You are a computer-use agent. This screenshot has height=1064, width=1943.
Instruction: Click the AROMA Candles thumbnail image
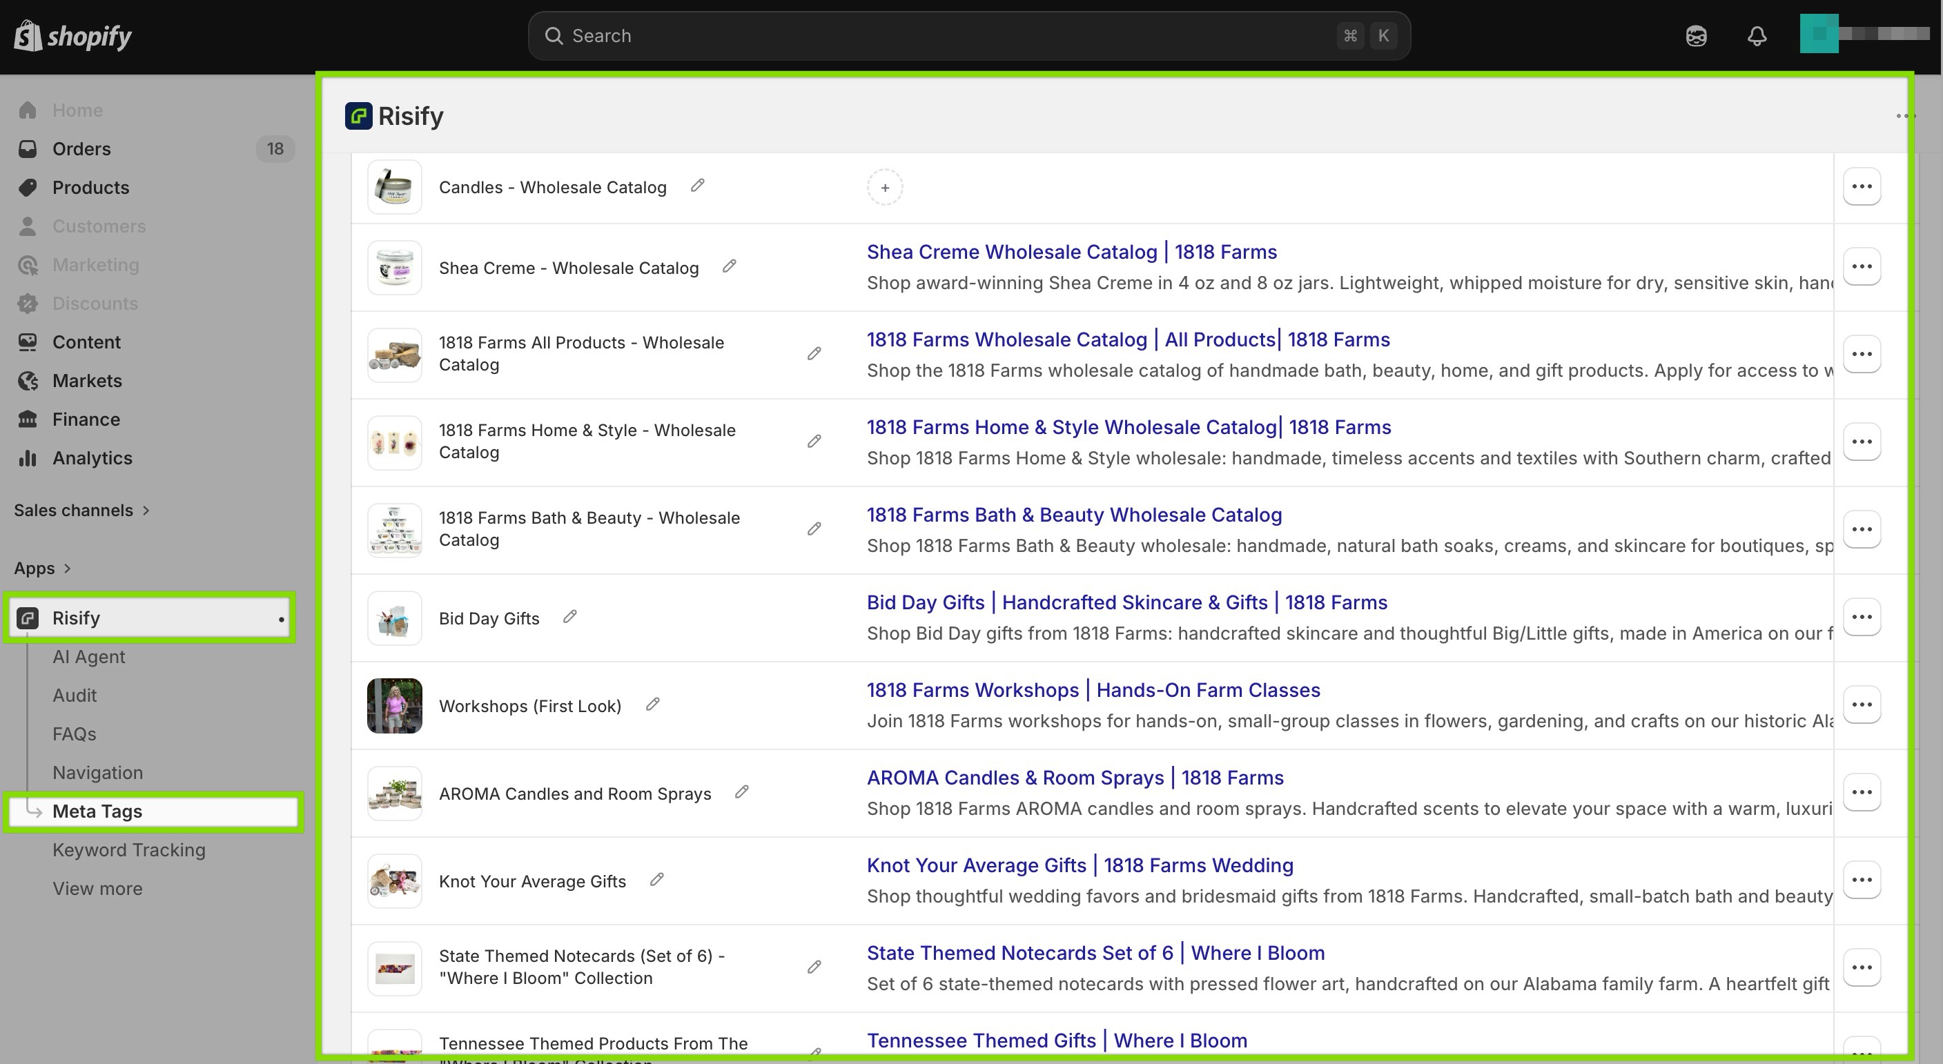(x=395, y=794)
